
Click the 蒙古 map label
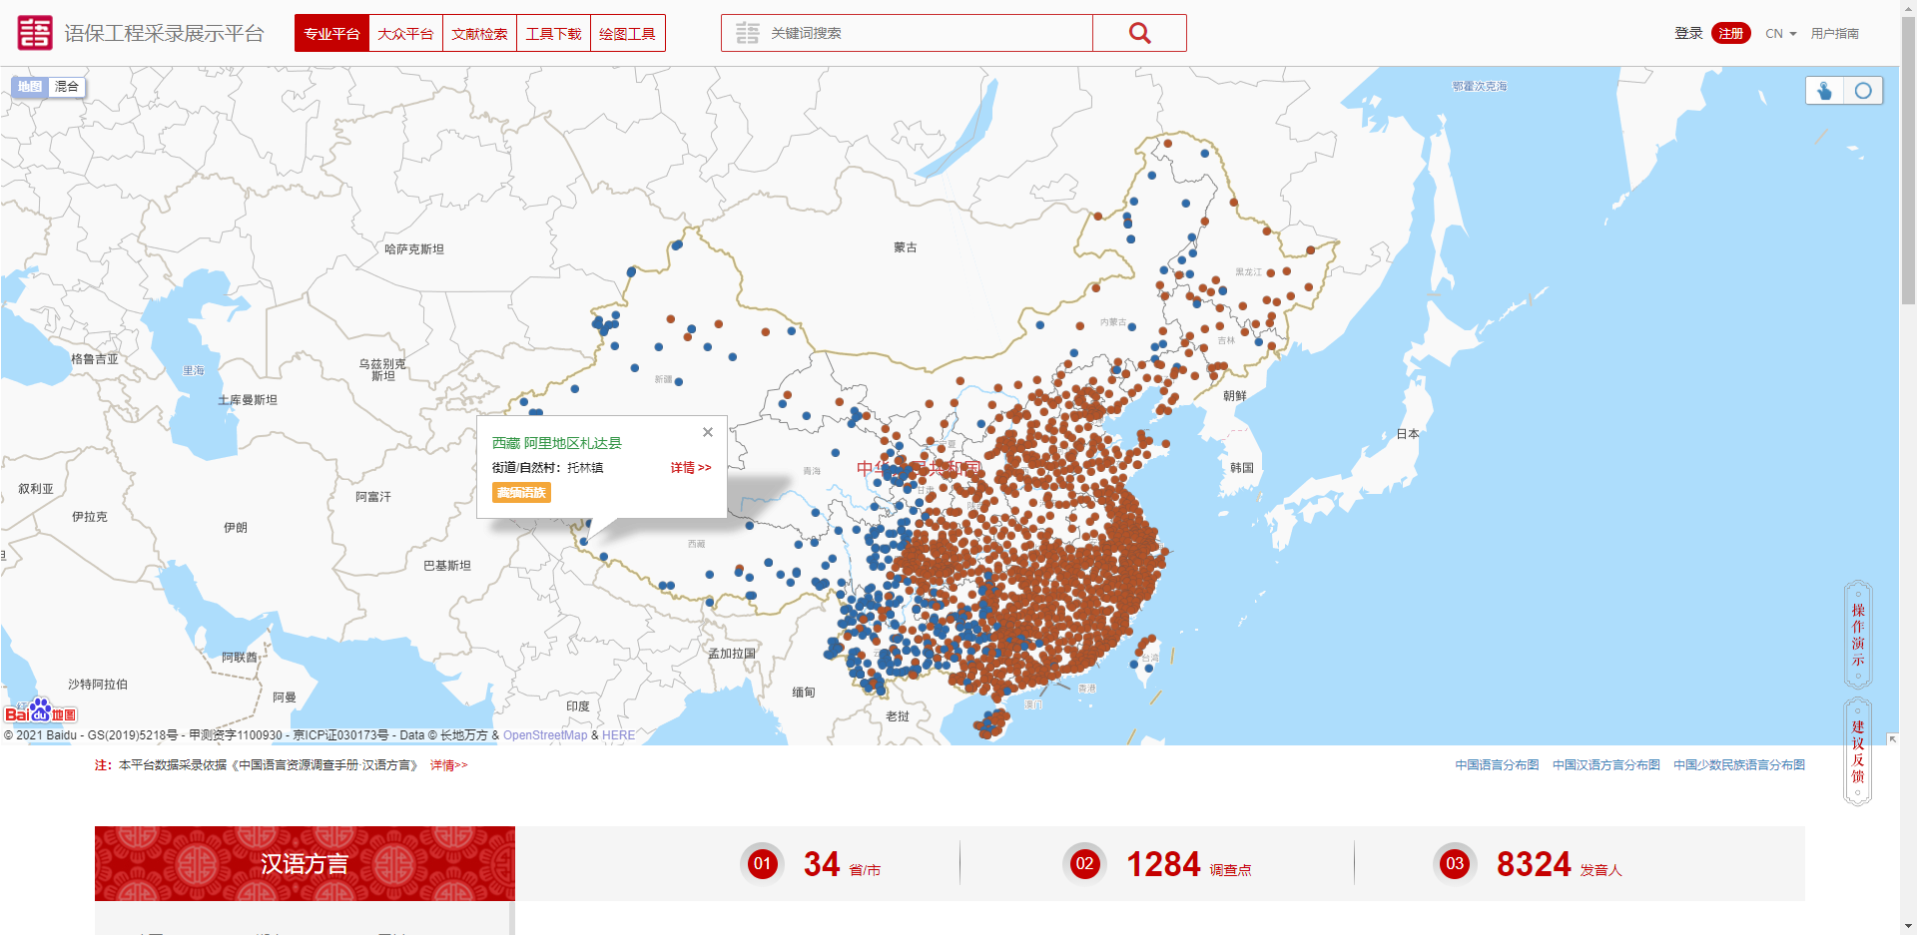(x=906, y=247)
